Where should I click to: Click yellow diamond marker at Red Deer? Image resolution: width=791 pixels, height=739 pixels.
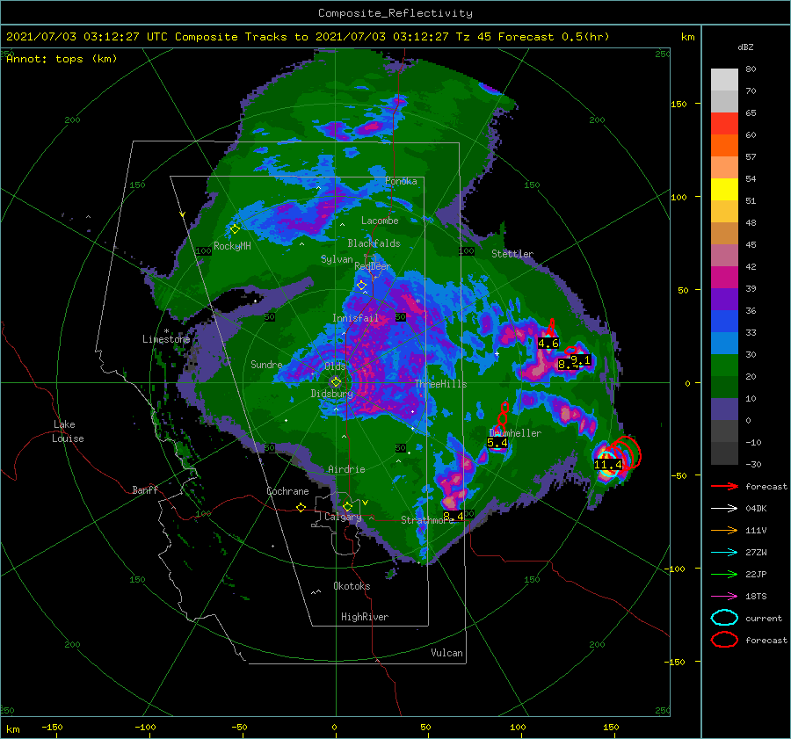pos(361,286)
